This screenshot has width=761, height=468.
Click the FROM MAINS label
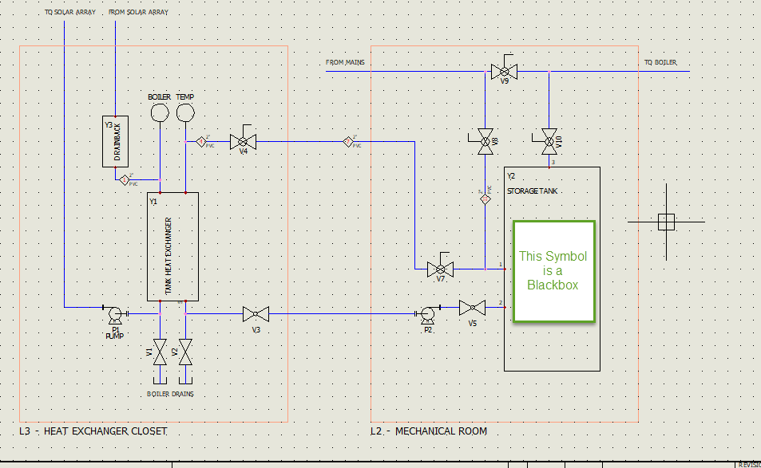[345, 62]
